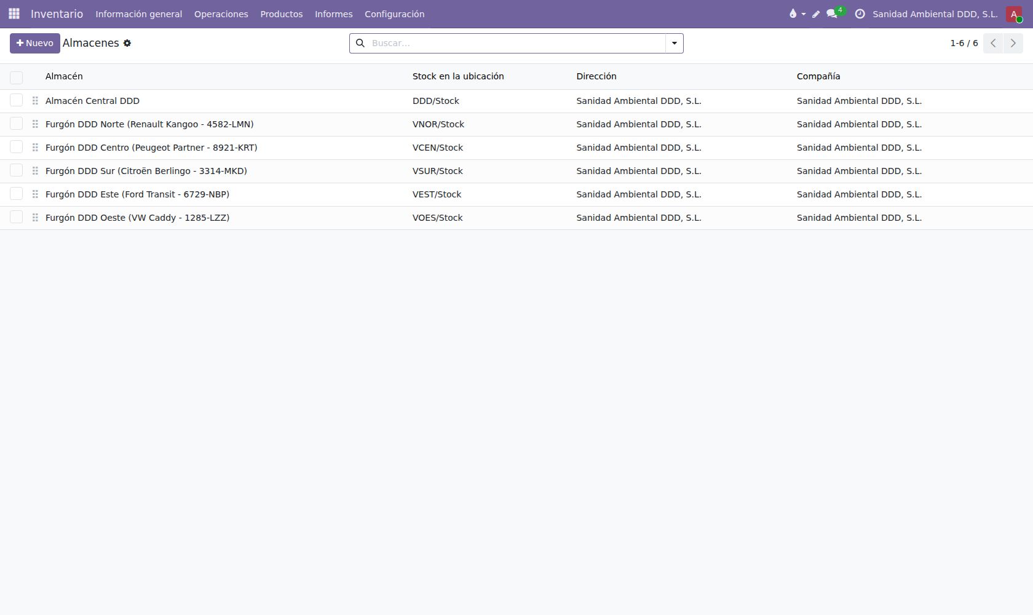Image resolution: width=1033 pixels, height=615 pixels.
Task: Check the Furgón DDD Este row checkbox
Action: [17, 194]
